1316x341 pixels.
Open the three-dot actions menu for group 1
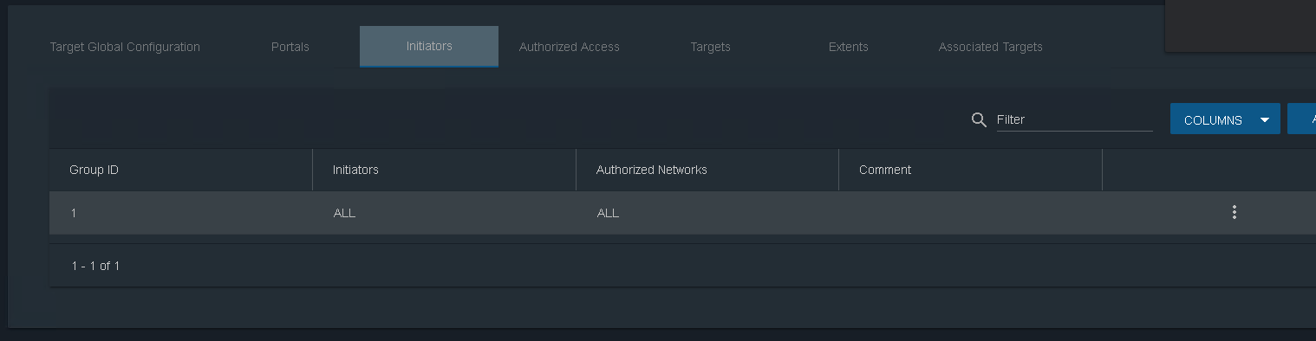coord(1234,212)
